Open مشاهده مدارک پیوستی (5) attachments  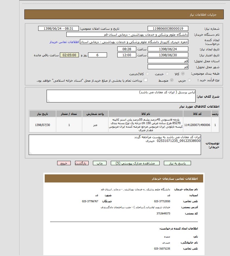pos(135,163)
